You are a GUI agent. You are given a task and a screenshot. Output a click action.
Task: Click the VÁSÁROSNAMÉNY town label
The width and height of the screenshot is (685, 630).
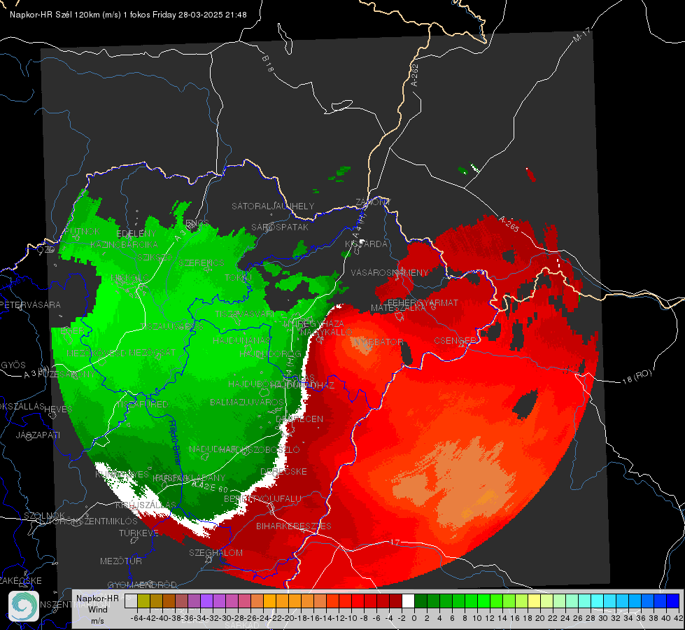pos(390,273)
